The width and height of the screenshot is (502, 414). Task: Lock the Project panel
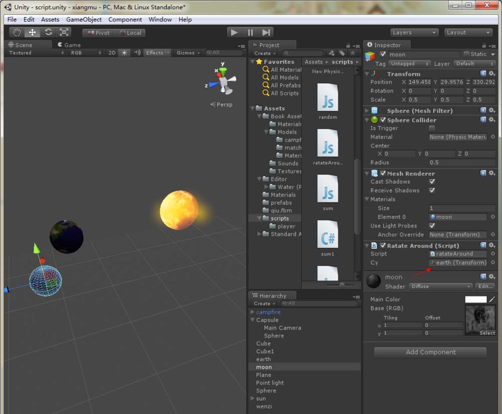pyautogui.click(x=348, y=46)
